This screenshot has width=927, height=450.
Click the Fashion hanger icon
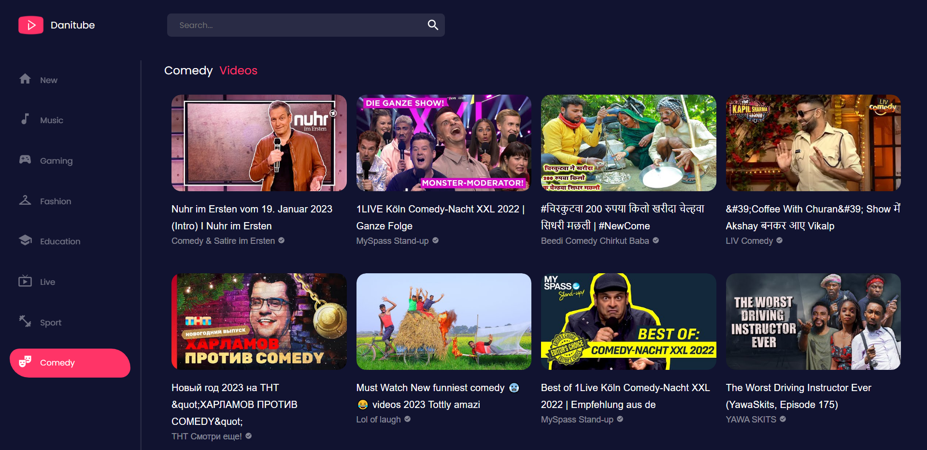25,200
